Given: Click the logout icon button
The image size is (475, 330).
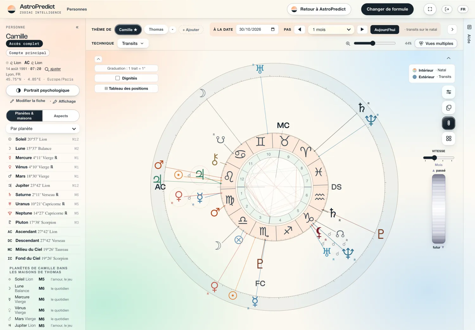Looking at the screenshot, I should click(446, 9).
